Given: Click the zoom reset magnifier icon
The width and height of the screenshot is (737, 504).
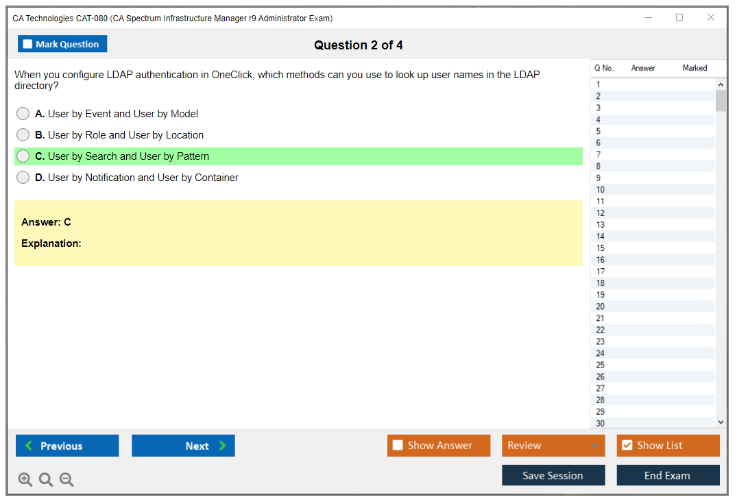Looking at the screenshot, I should pos(46,480).
